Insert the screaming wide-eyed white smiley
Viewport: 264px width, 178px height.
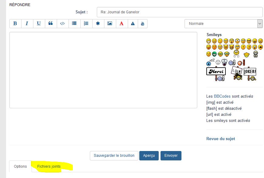(x=225, y=62)
